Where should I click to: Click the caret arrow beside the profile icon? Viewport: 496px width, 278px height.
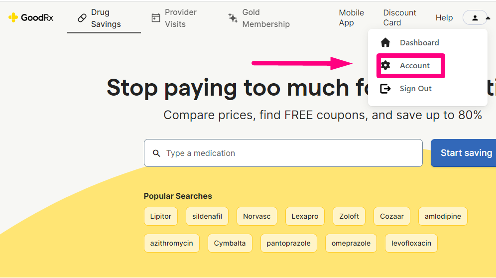click(x=489, y=18)
